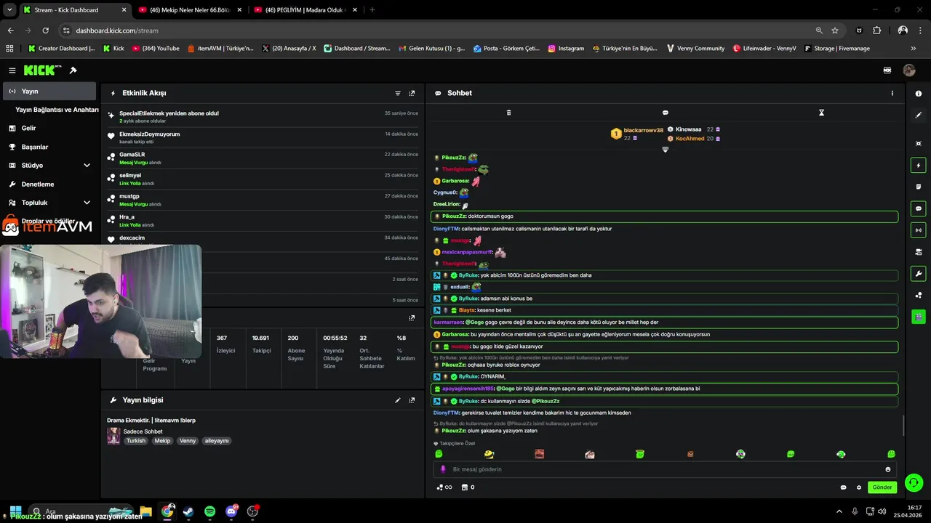Click the focus frame icon in right sidebar
This screenshot has width=931, height=523.
919,144
